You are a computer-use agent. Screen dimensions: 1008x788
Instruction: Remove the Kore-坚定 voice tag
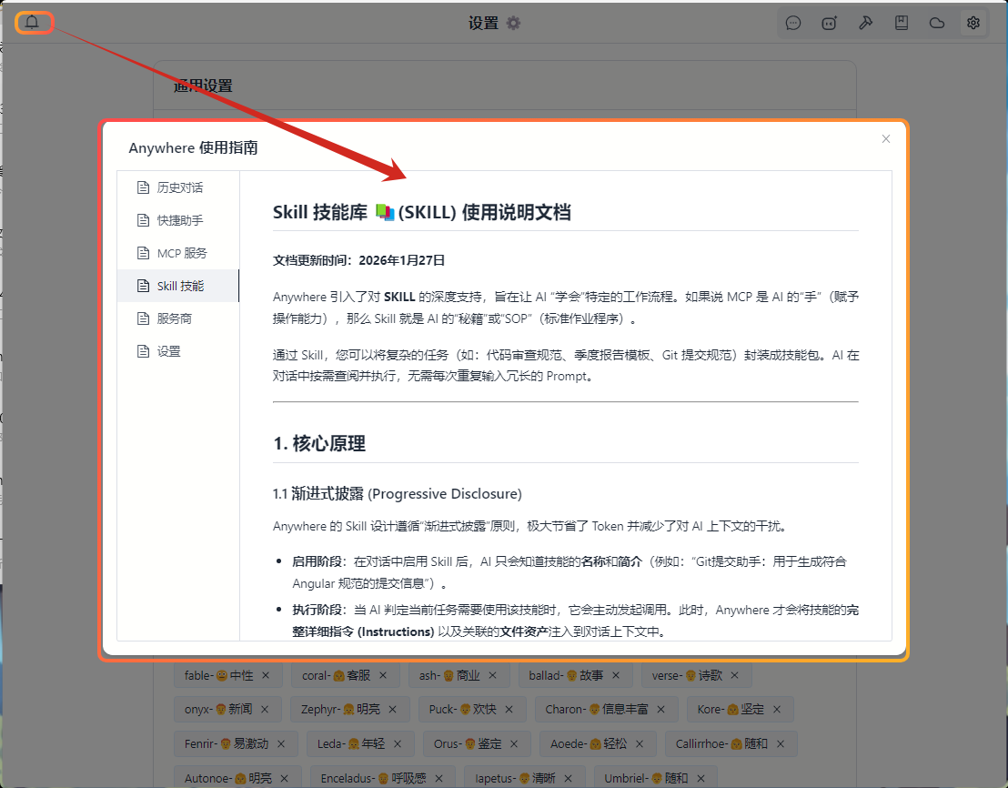coord(778,709)
